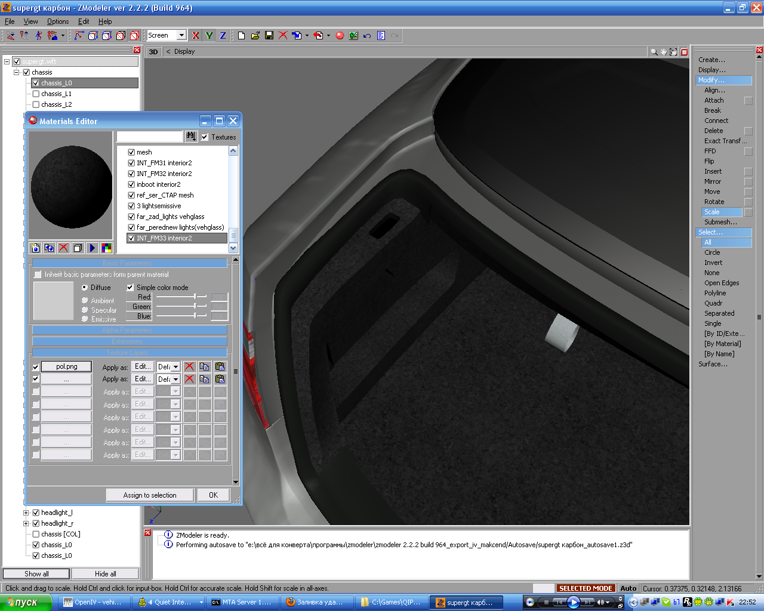Delete pol.png texture layer with red X
The image size is (764, 611).
[189, 366]
